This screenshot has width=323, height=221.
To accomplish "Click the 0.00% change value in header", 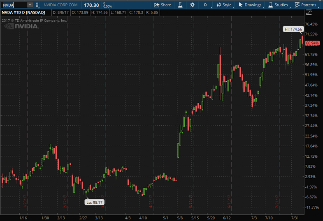I will tap(107, 7).
